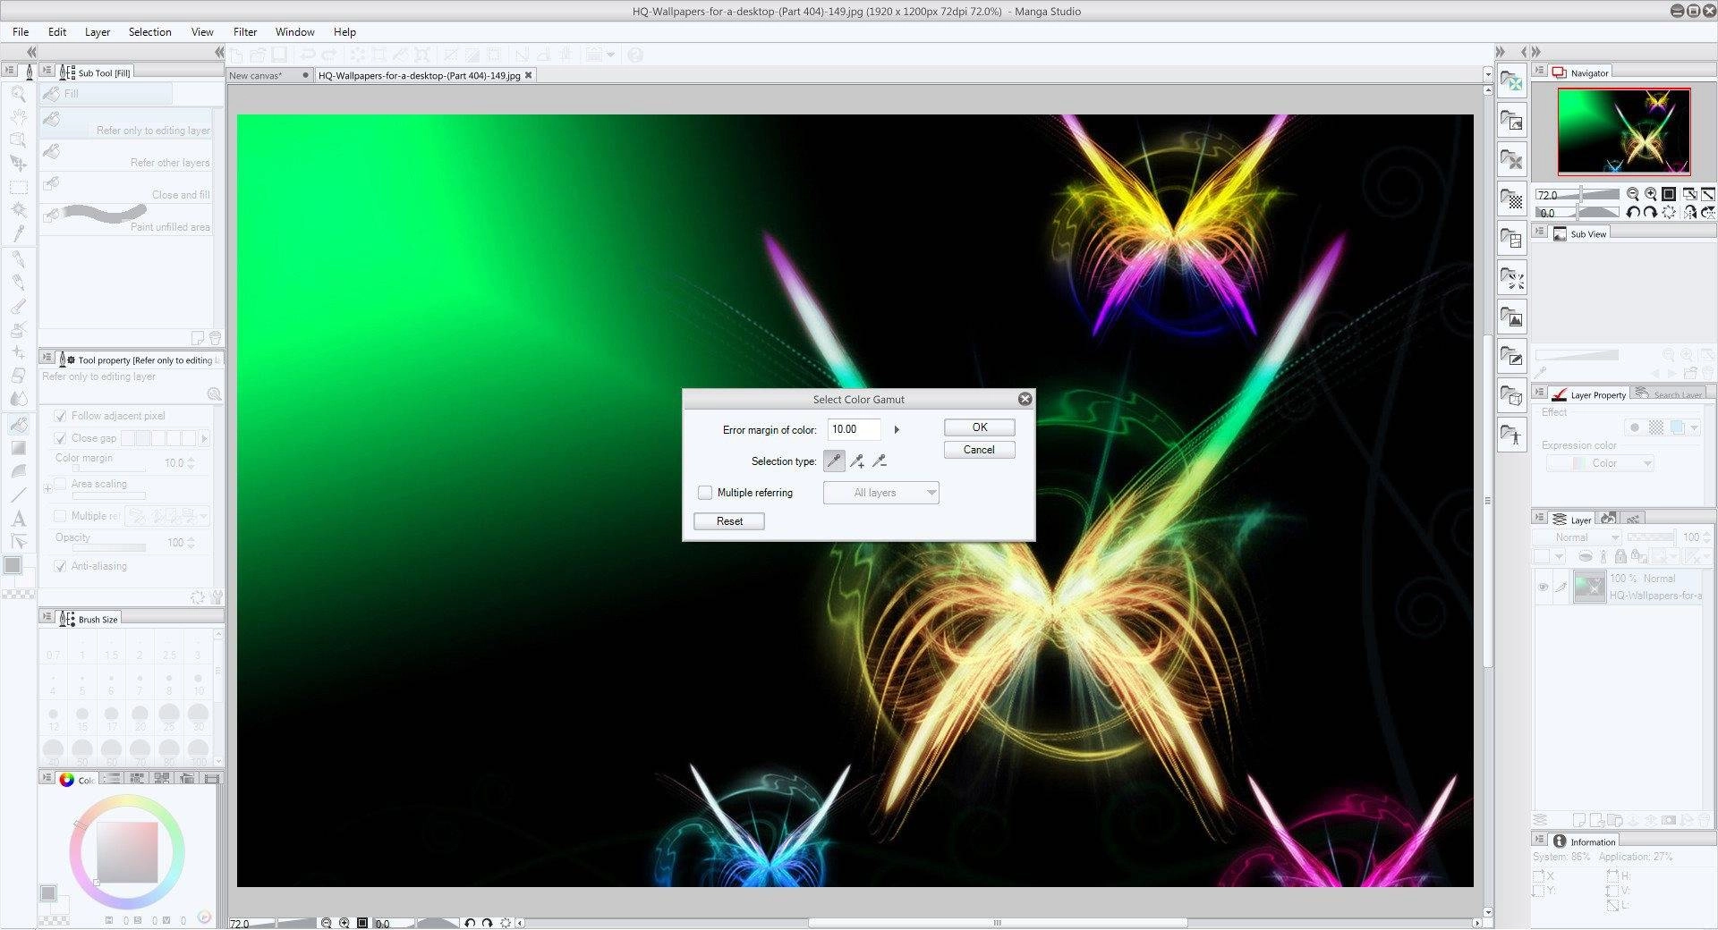Select Paint unfilled area sub tool
1718x930 pixels.
(x=125, y=220)
